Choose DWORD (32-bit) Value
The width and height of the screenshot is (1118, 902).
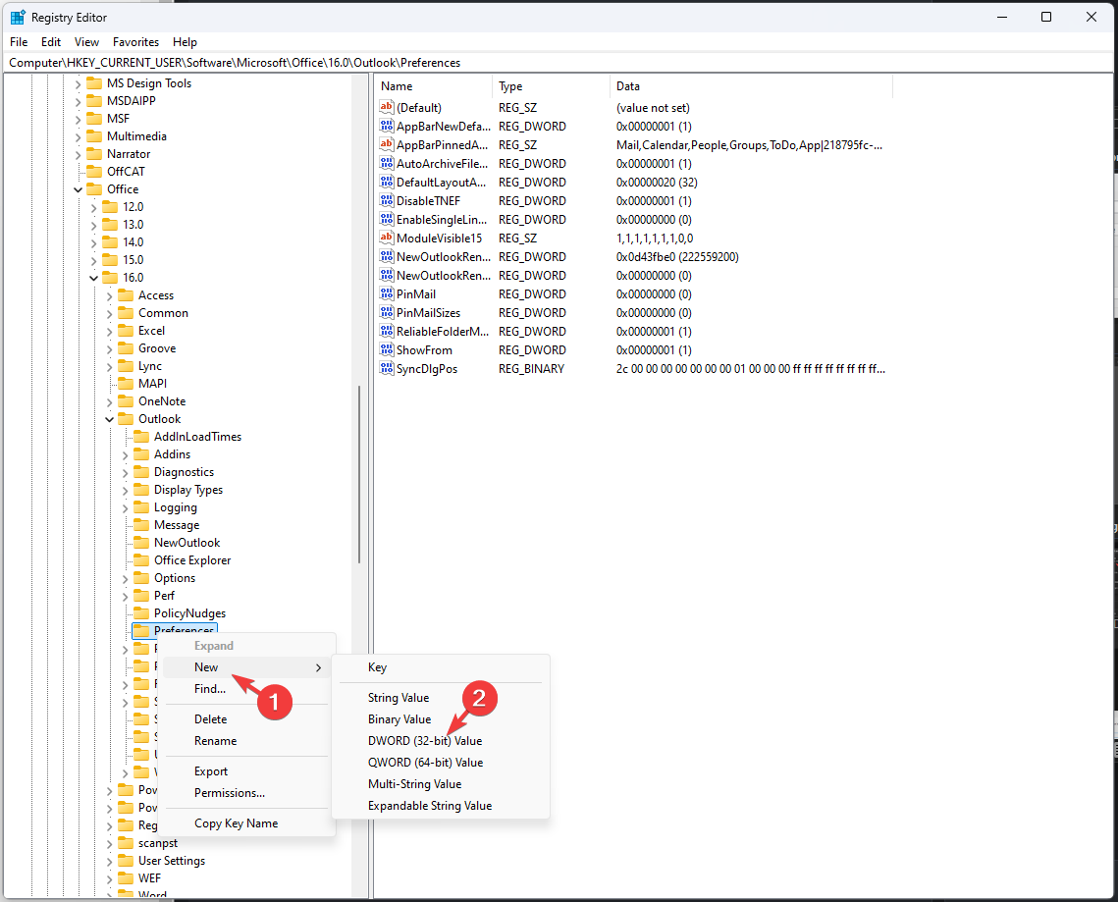tap(425, 741)
